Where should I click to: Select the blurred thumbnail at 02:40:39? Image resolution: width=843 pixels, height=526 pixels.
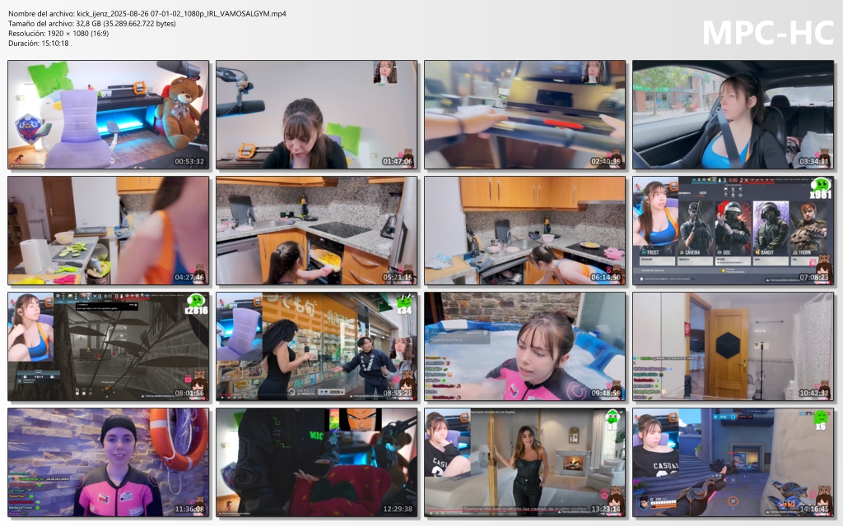525,114
